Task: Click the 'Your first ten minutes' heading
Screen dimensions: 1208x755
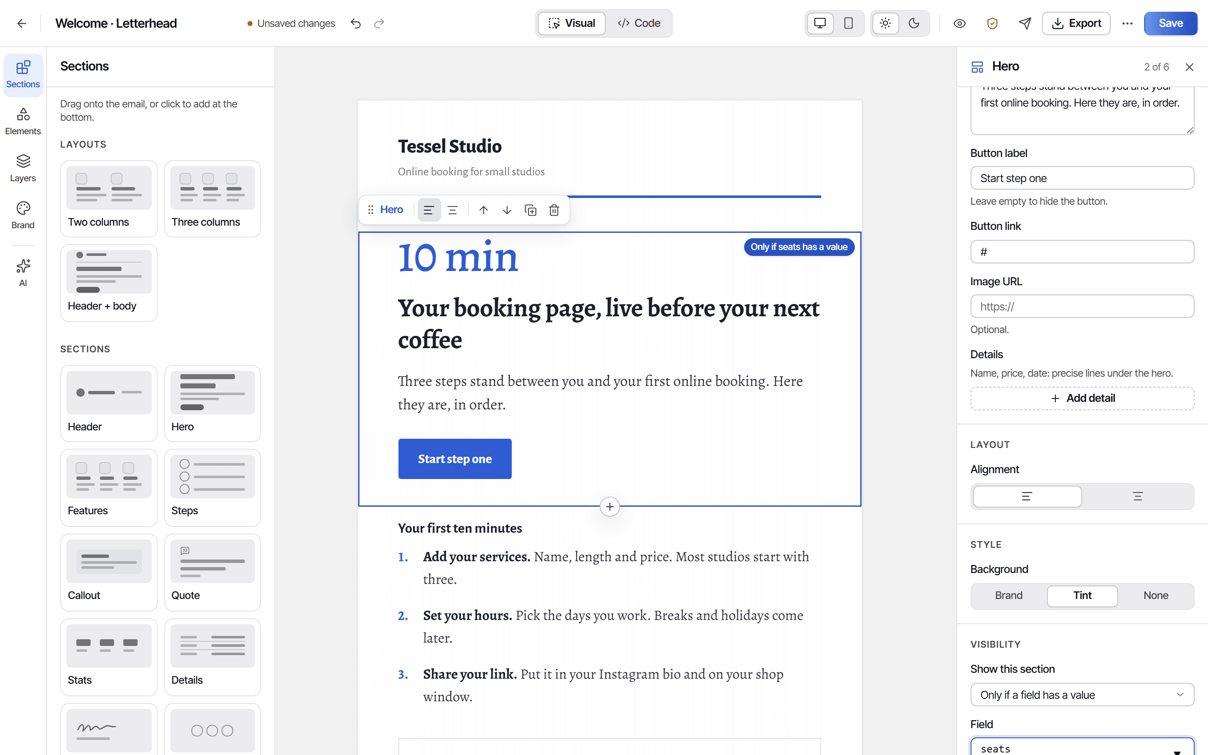Action: tap(460, 528)
